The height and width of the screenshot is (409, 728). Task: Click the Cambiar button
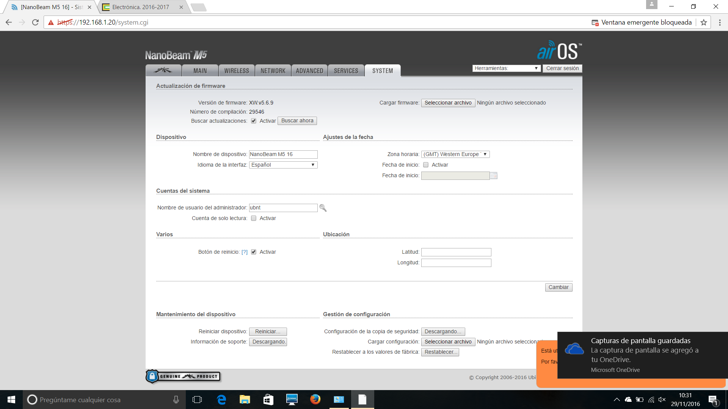(x=559, y=287)
